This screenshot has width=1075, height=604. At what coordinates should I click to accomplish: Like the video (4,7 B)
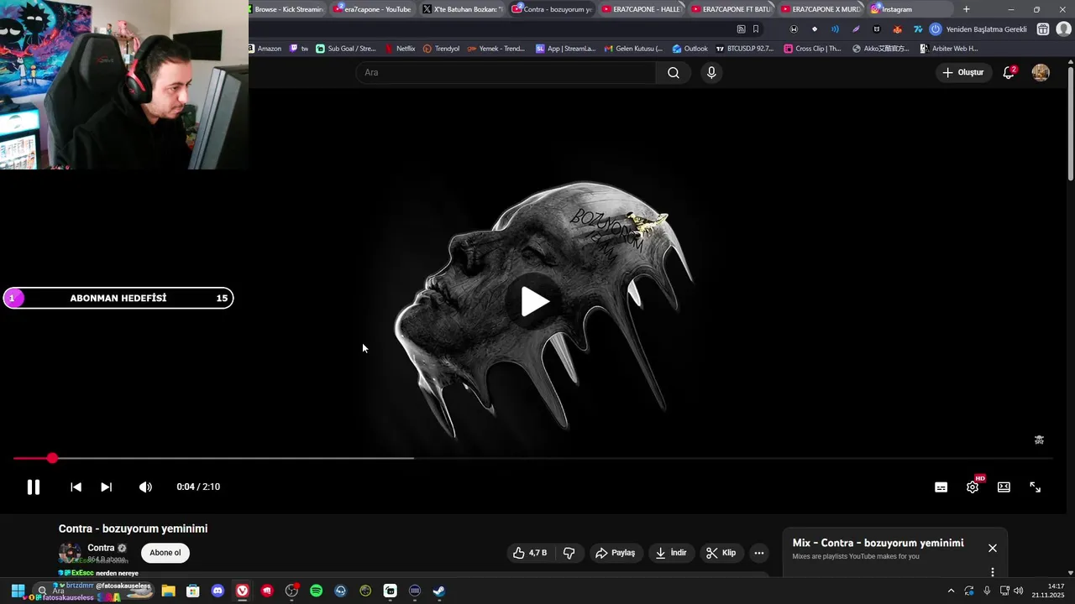click(530, 553)
